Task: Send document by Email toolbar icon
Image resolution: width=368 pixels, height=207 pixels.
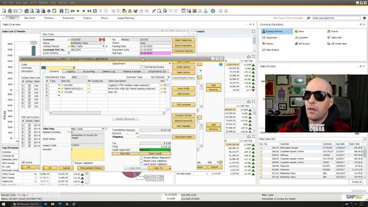Action: click(16, 11)
